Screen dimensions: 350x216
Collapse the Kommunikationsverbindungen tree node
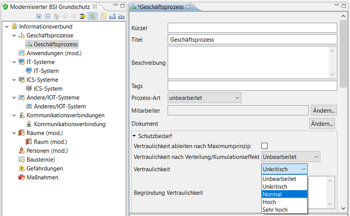pos(14,115)
